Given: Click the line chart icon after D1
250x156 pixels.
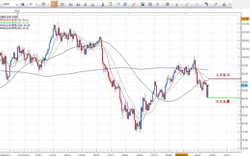Looking at the screenshot, I should [x=43, y=5].
